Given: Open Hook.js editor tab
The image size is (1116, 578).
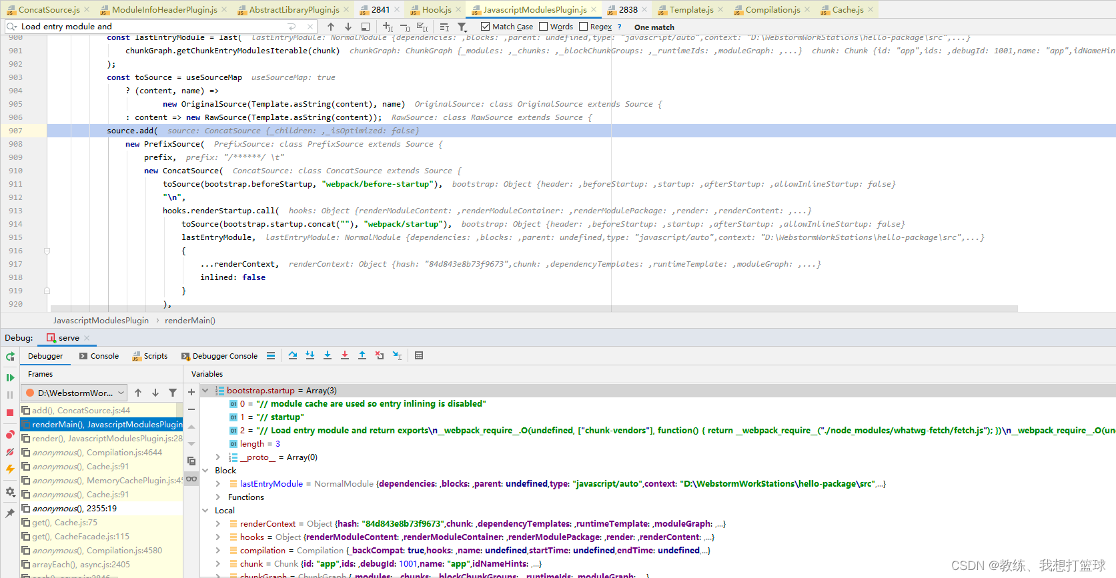Looking at the screenshot, I should 436,9.
